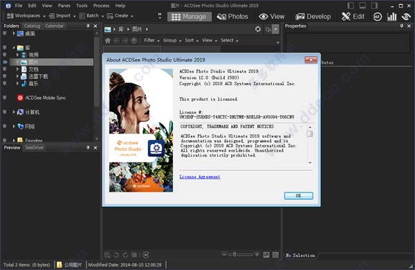The height and width of the screenshot is (270, 415).
Task: Switch to the Calendar tab
Action: 54,26
